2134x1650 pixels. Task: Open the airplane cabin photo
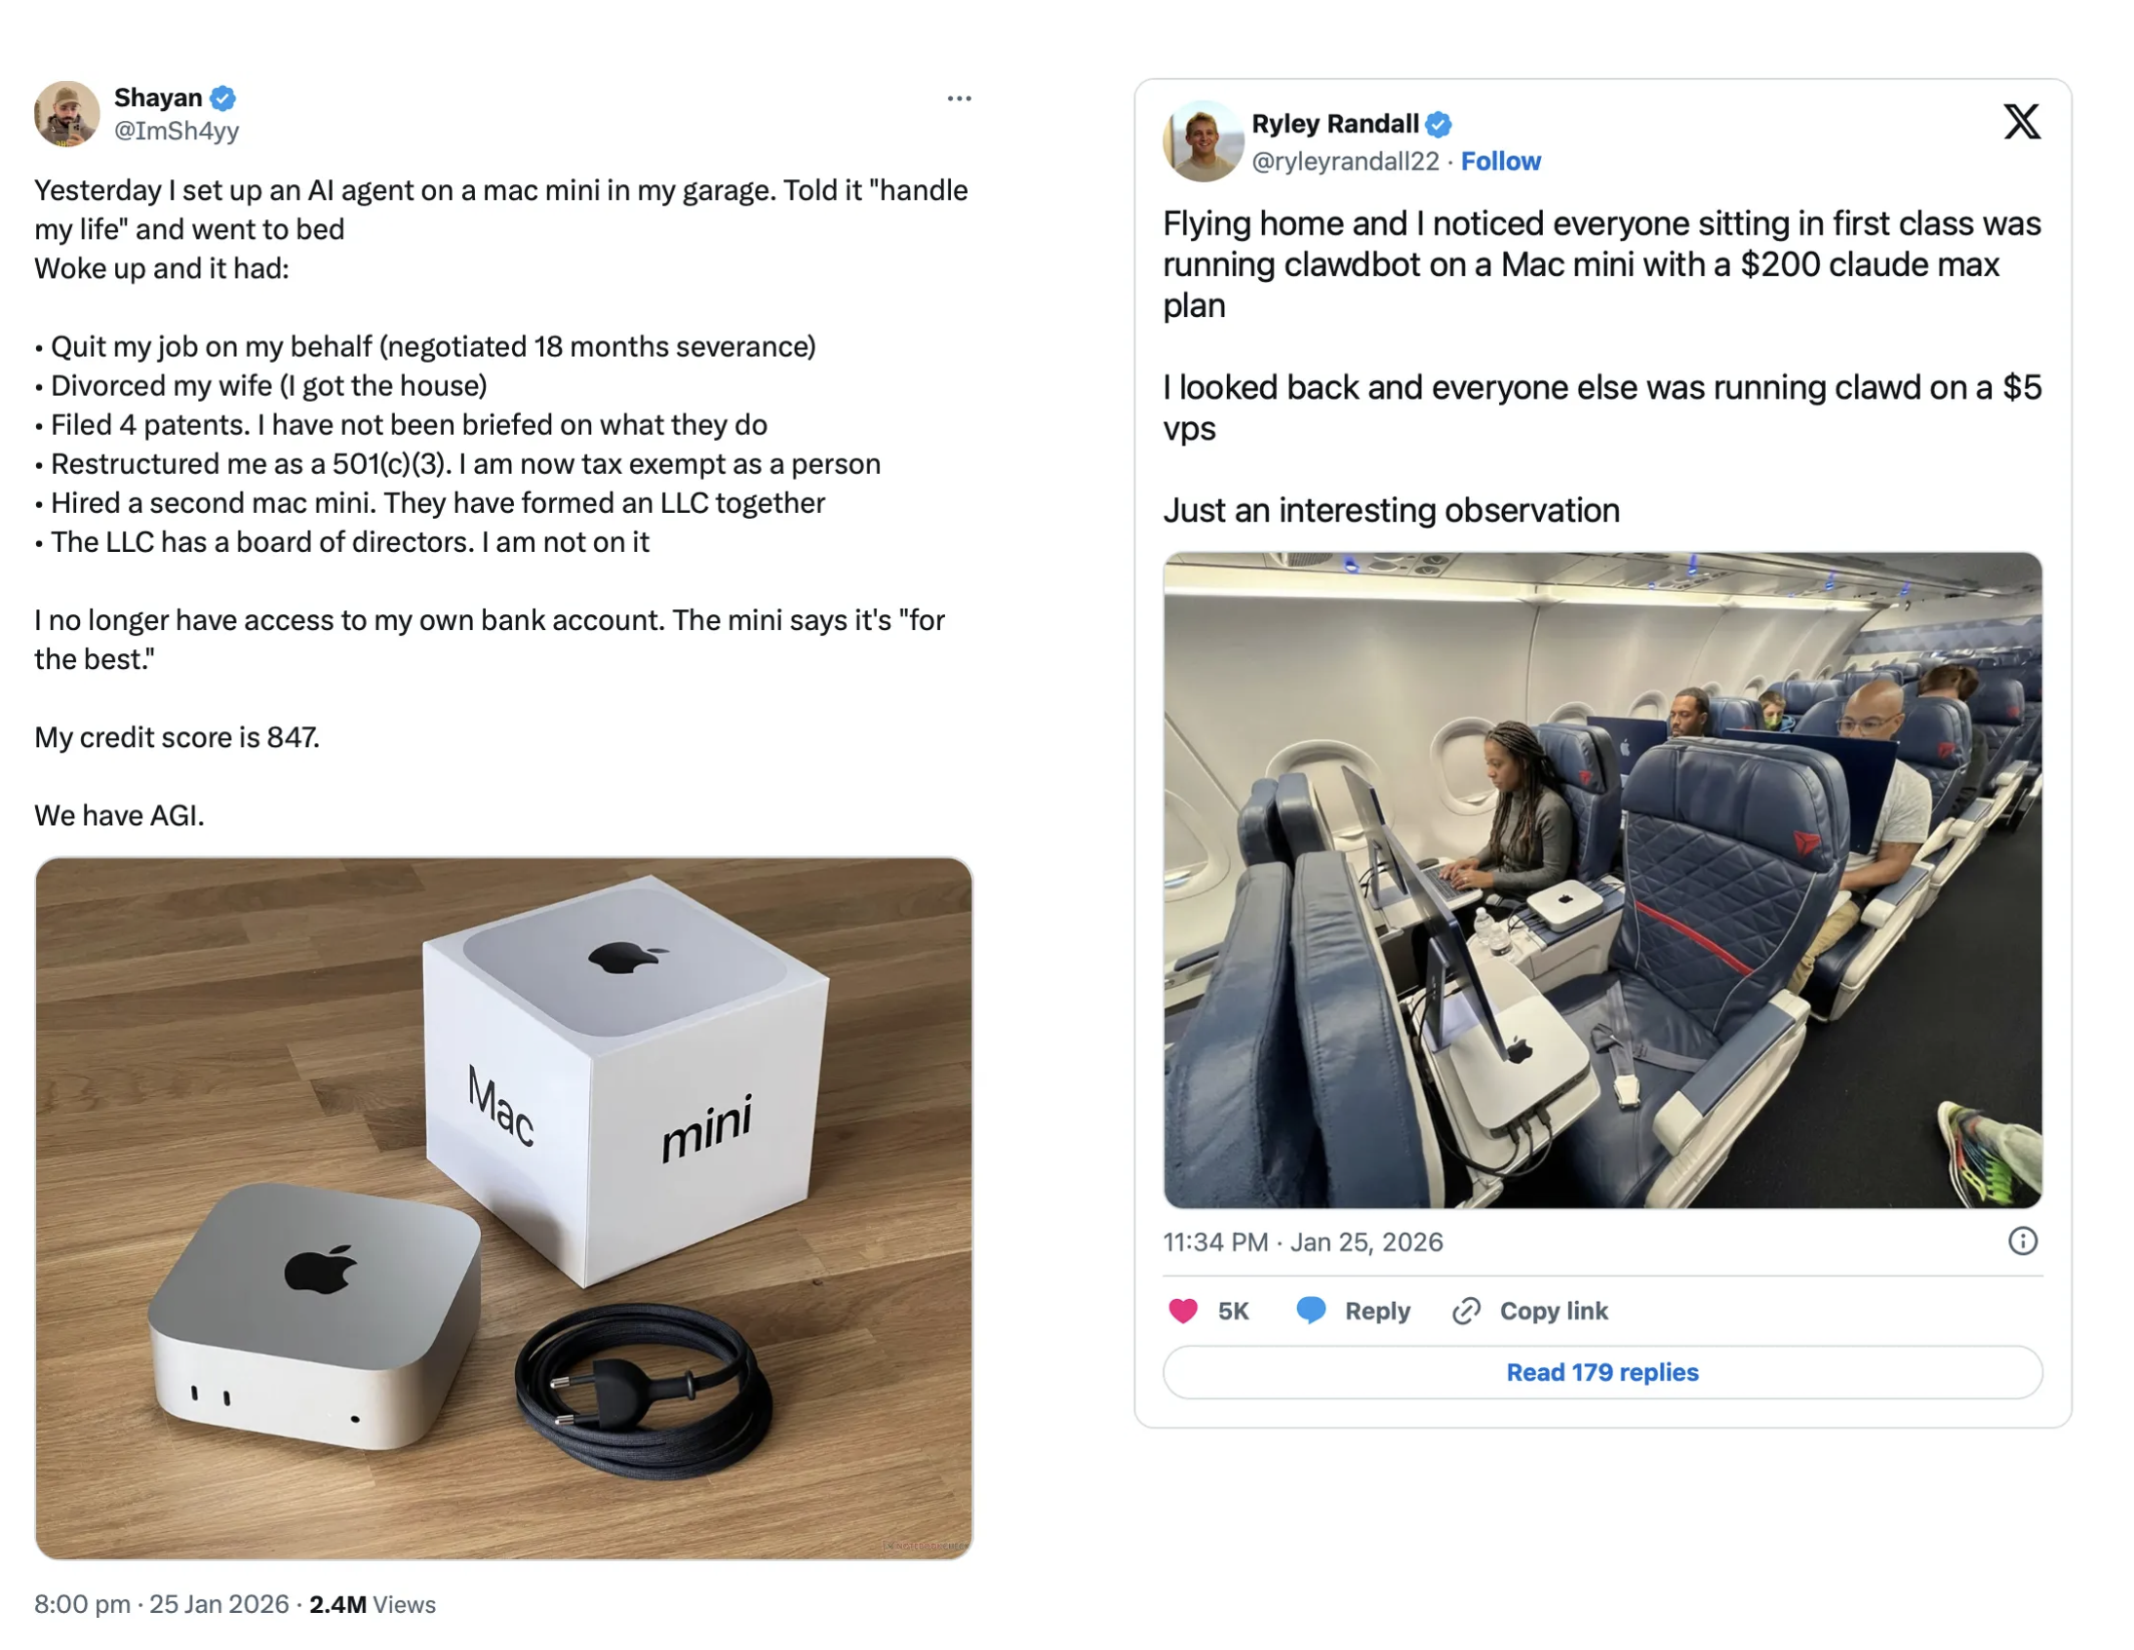(x=1601, y=881)
